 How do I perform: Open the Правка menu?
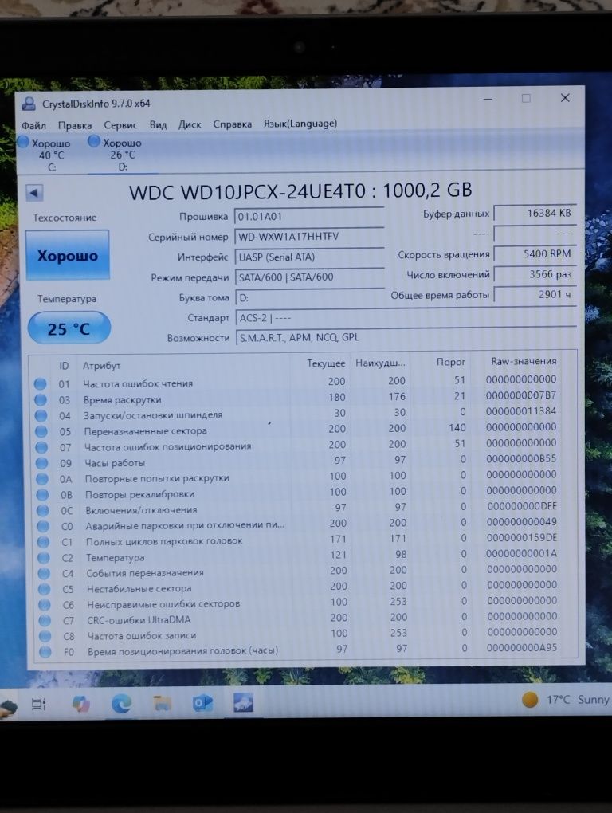tap(75, 125)
